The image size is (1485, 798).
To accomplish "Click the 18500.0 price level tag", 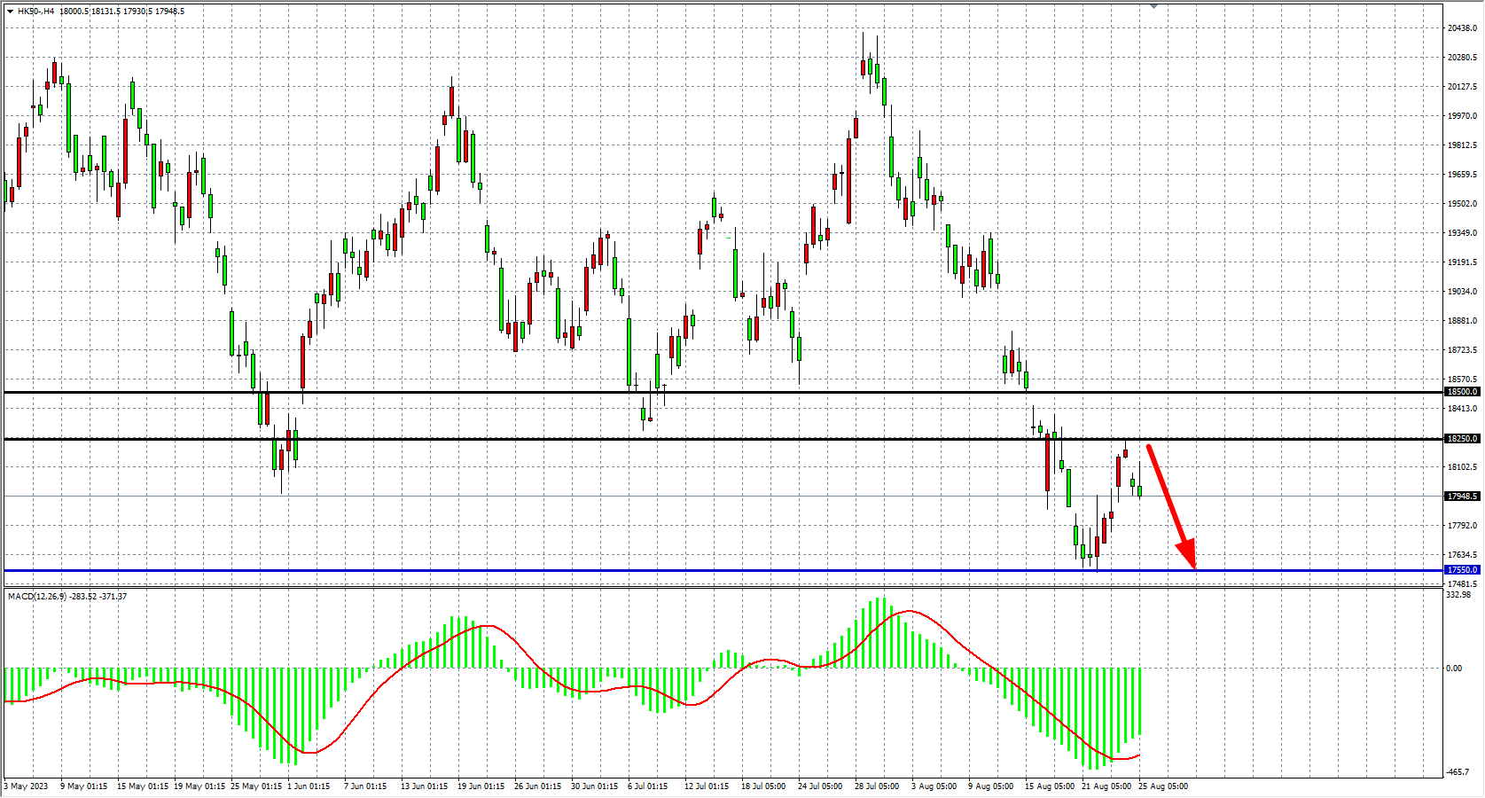I will click(1462, 392).
